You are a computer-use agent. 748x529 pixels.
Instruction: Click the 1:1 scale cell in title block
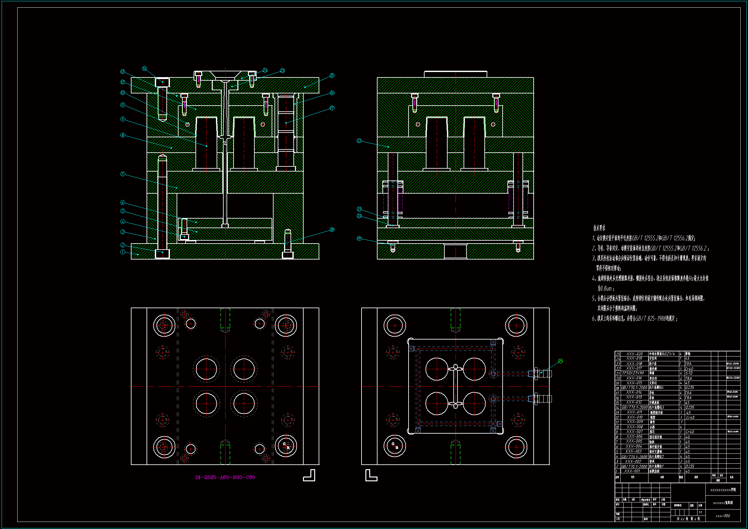click(x=700, y=512)
